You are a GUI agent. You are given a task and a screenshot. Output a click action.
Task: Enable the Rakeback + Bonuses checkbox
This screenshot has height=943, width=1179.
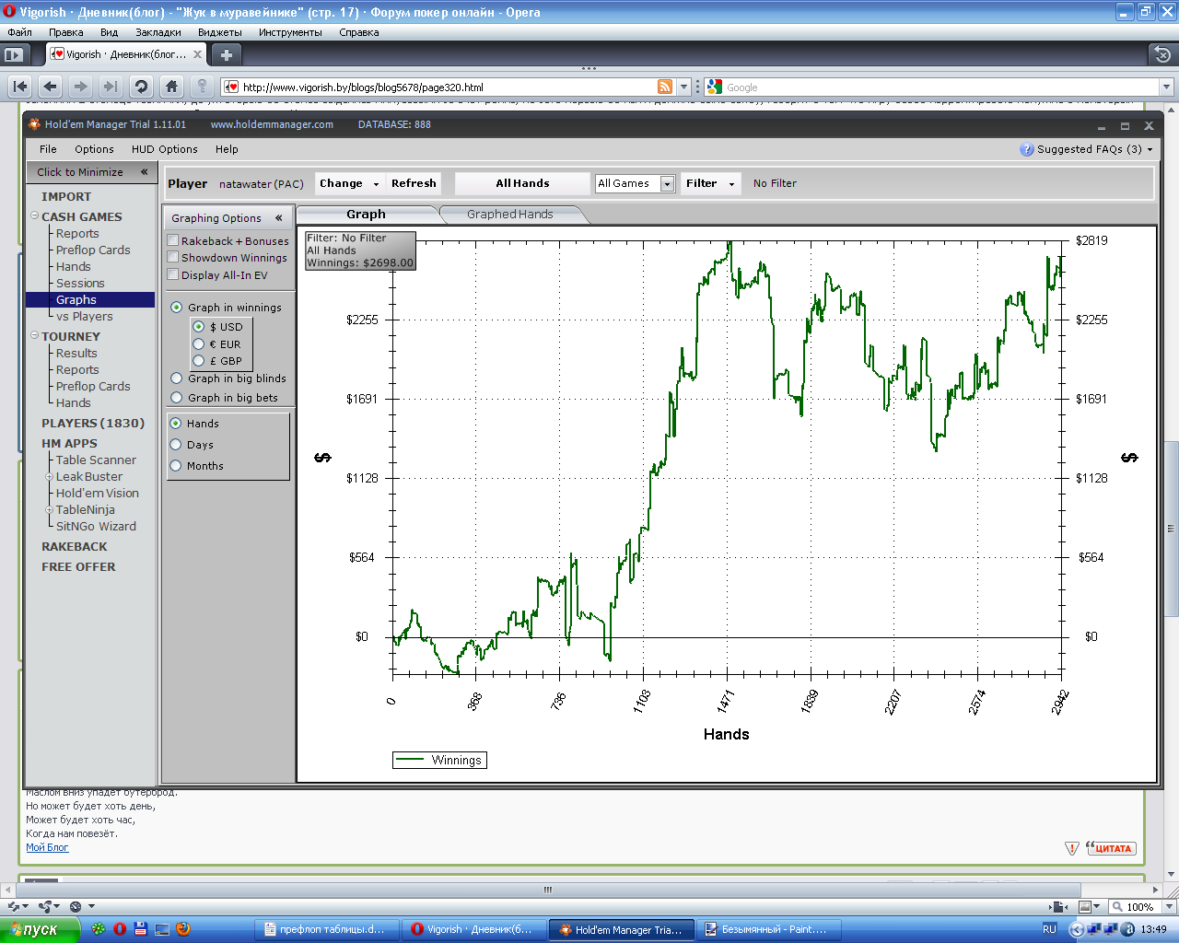[x=172, y=240]
